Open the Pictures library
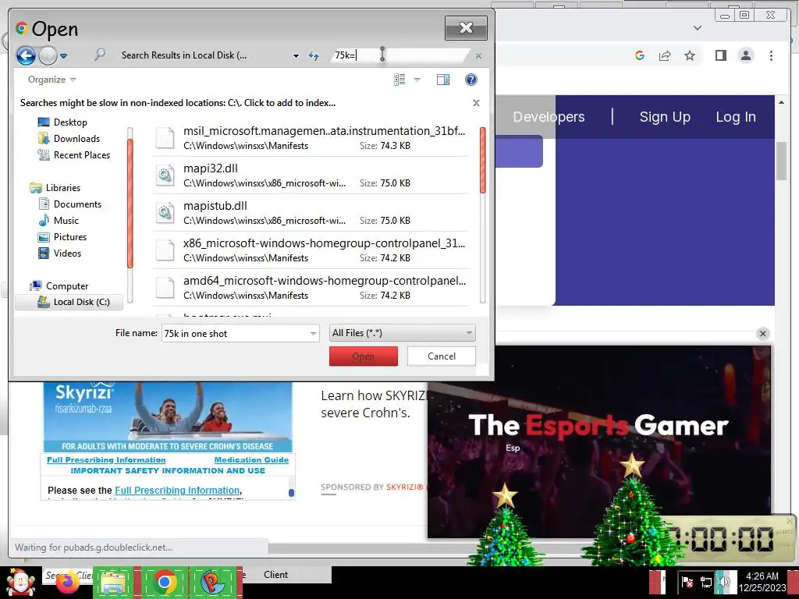Viewport: 799px width, 599px height. (69, 237)
